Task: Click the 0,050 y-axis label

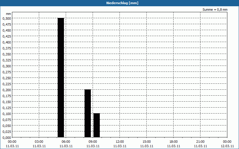Action: click(7, 126)
